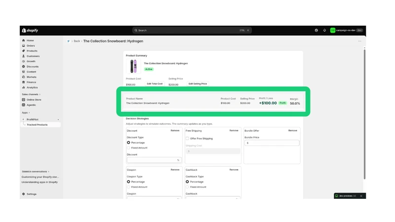Click the Edit Total Cost button

pos(155,84)
